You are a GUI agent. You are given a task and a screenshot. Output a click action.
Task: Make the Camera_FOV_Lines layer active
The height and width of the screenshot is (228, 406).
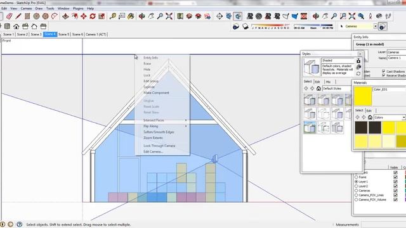coord(356,195)
